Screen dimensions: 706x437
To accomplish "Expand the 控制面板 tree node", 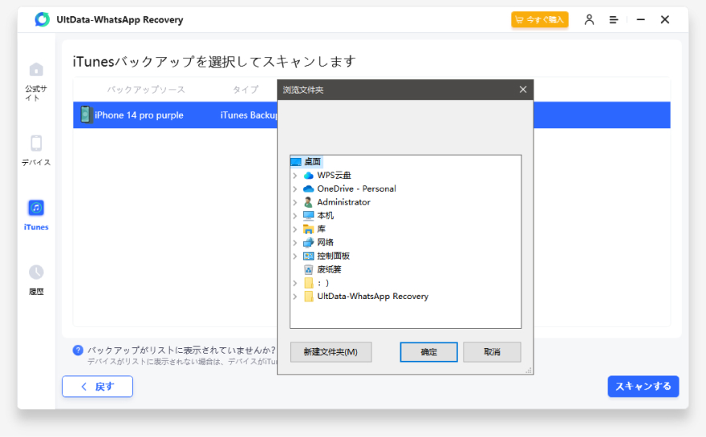I will 295,256.
